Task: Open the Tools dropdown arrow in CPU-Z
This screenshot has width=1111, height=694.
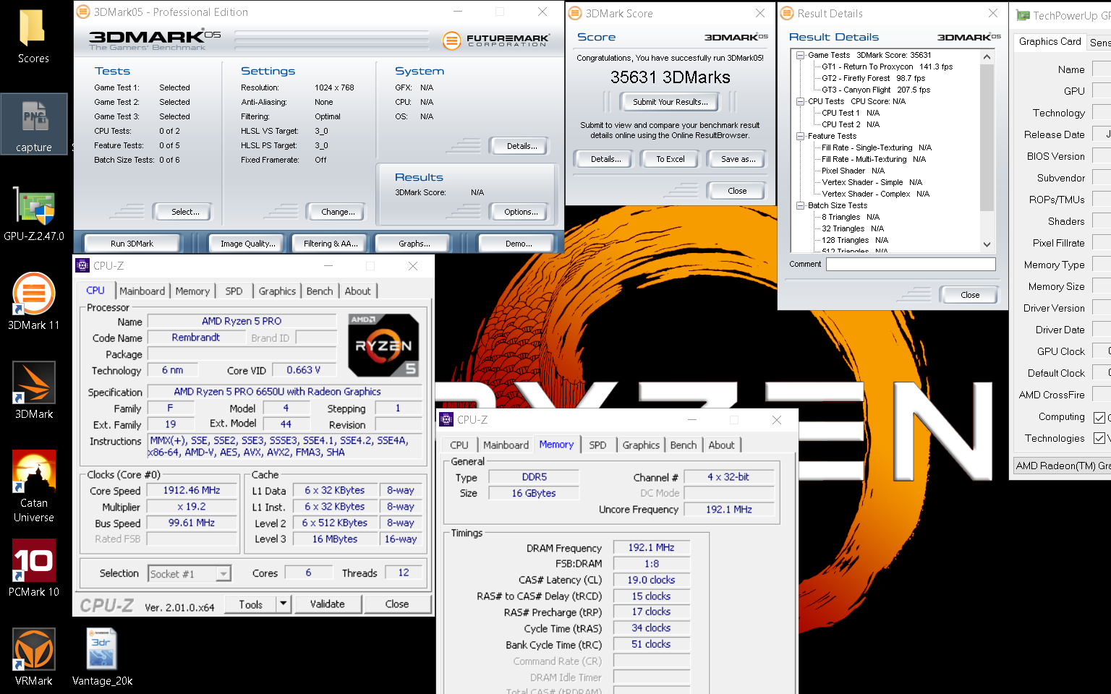Action: [283, 604]
